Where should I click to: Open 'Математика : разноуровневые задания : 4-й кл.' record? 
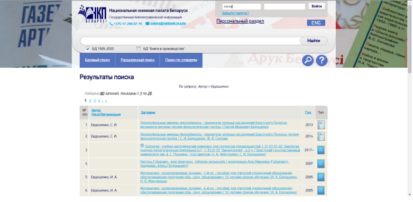click(218, 190)
